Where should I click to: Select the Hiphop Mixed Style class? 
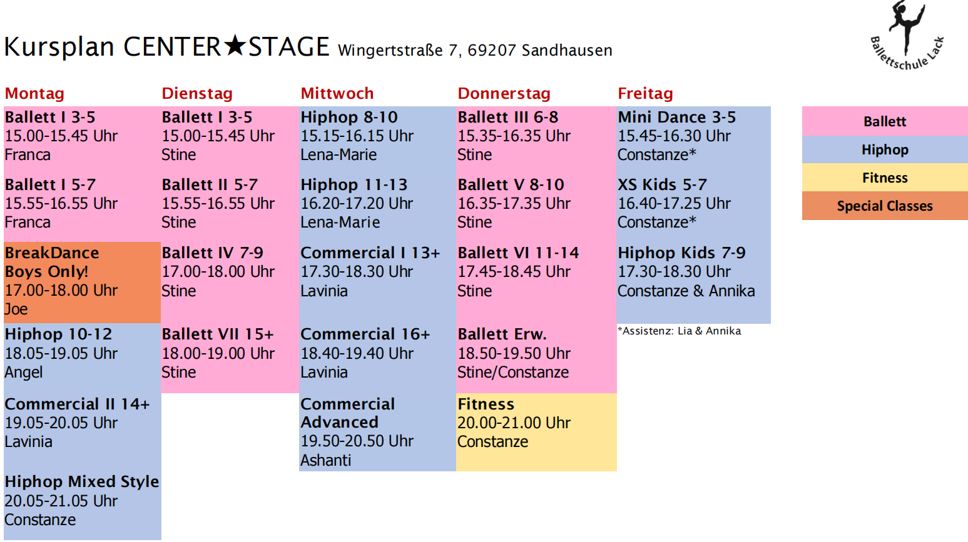click(82, 501)
